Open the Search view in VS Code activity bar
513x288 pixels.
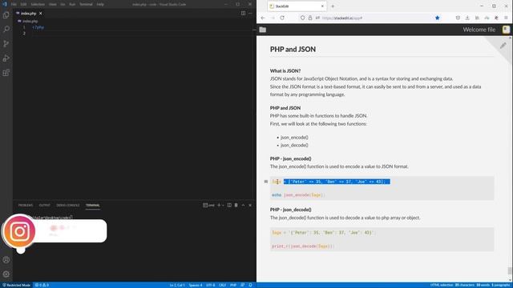point(6,29)
